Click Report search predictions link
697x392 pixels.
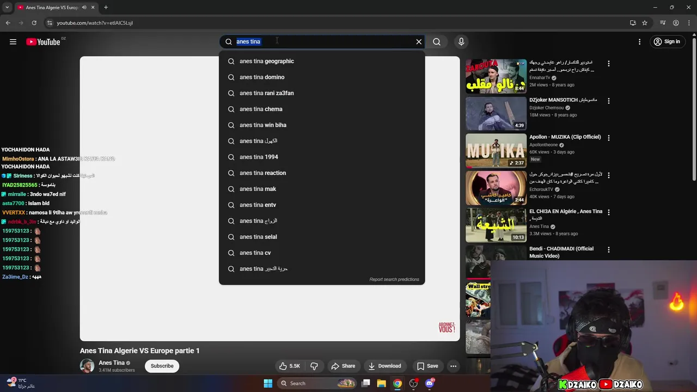(394, 279)
